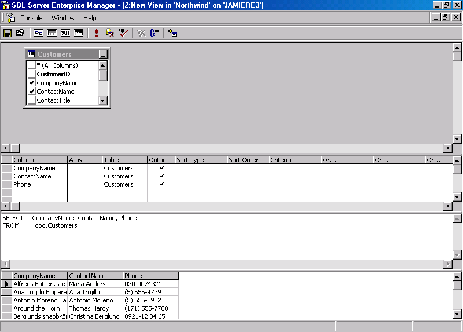Click the diagram pane vertical scroll-down arrow
Screen dimensions: 463x332
click(457, 138)
